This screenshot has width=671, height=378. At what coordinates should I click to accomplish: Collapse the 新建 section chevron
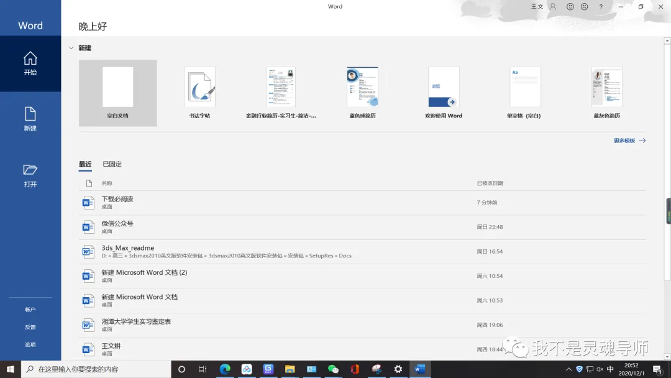(x=71, y=48)
